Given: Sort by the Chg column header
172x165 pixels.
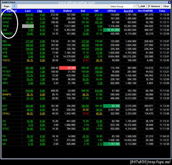Looking at the screenshot, I should 39,11.
